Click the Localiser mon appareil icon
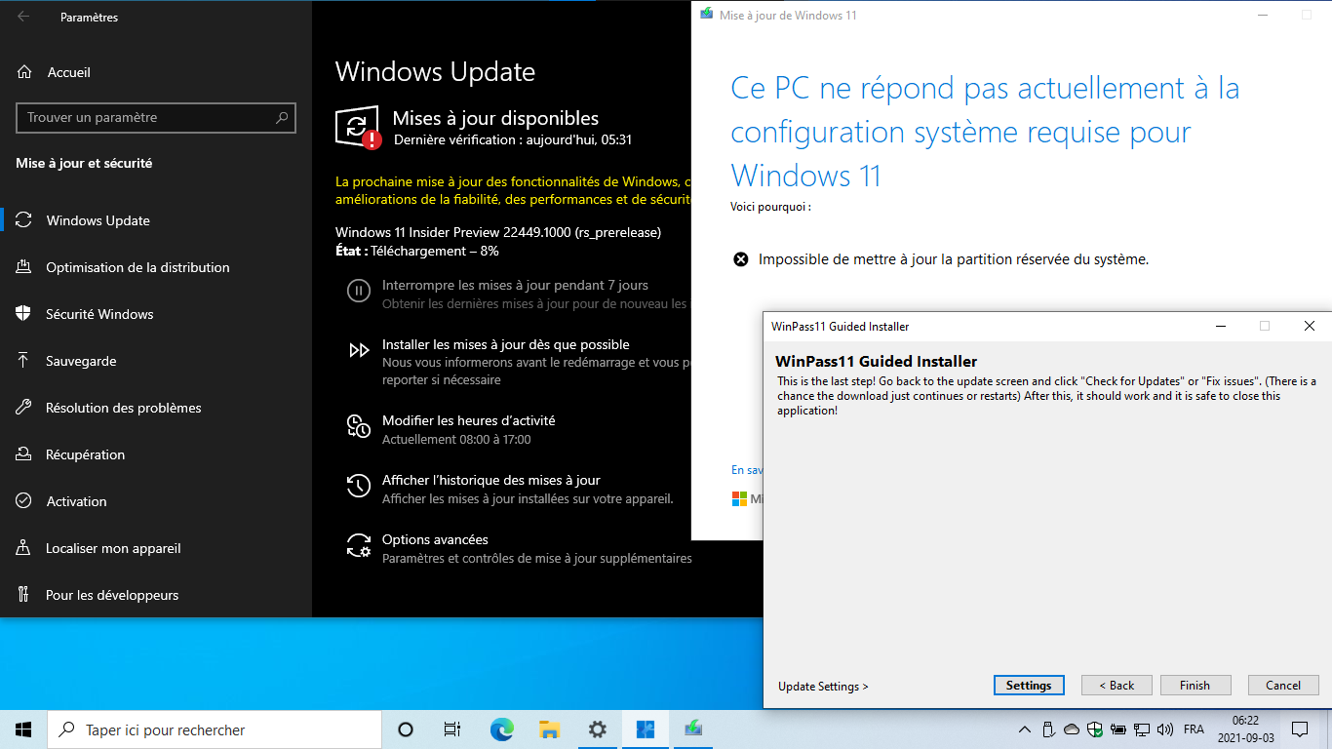Screen dimensions: 1332x749 [x=24, y=548]
